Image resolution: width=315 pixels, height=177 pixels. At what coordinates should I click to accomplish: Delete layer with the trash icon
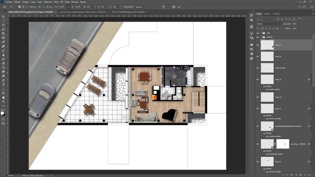pyautogui.click(x=310, y=175)
